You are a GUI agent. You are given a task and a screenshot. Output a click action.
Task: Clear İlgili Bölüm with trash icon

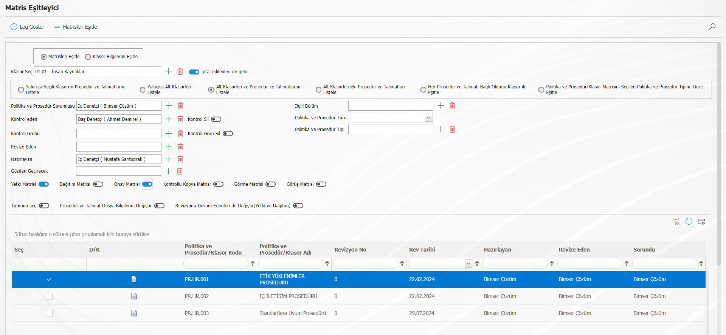(x=453, y=106)
